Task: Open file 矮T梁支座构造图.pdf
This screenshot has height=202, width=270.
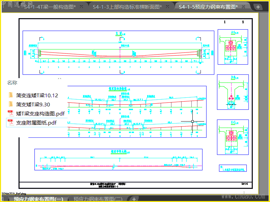Action: 40,113
